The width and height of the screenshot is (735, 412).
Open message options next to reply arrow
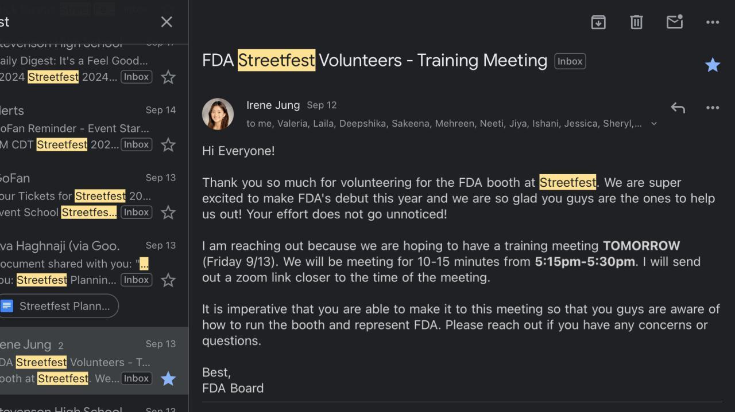tap(713, 108)
